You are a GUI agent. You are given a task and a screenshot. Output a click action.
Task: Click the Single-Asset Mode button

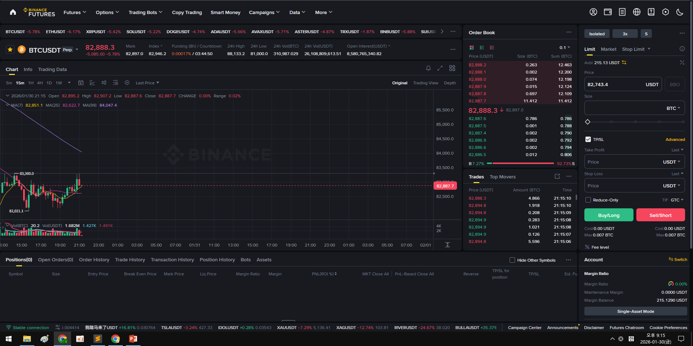coord(635,311)
